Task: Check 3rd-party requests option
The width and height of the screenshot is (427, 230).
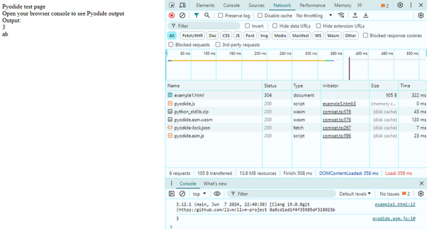Action: [218, 44]
